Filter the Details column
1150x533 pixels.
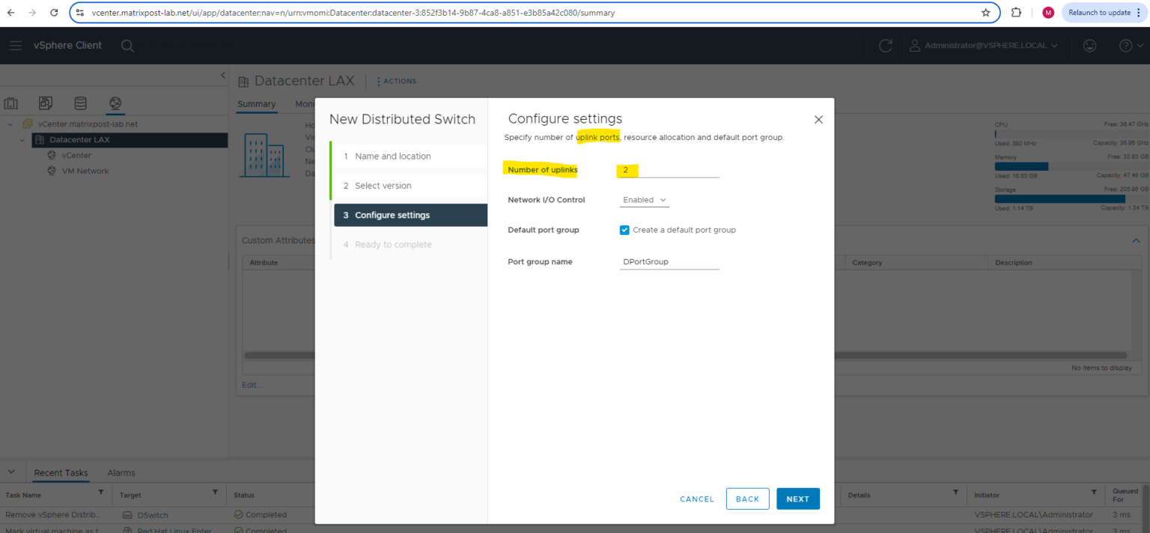click(x=955, y=493)
